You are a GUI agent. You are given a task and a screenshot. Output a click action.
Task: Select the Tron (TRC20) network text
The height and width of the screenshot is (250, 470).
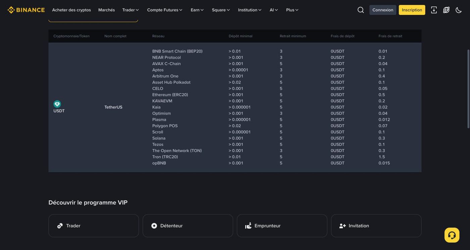point(165,157)
